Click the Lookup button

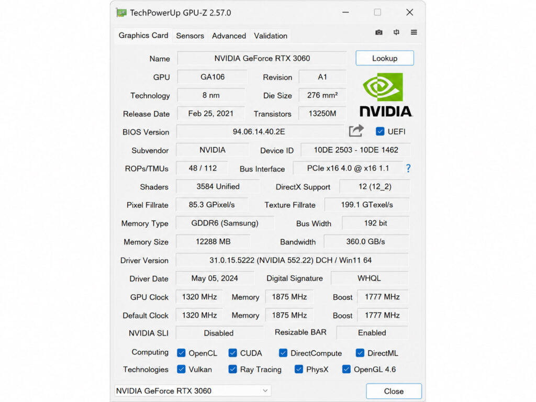[385, 58]
